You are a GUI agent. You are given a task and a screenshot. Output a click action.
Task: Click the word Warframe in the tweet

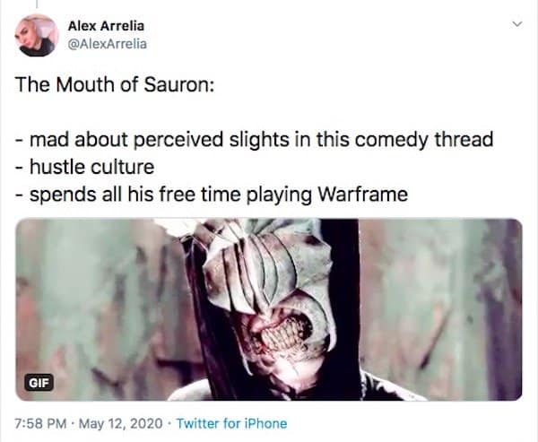(363, 195)
